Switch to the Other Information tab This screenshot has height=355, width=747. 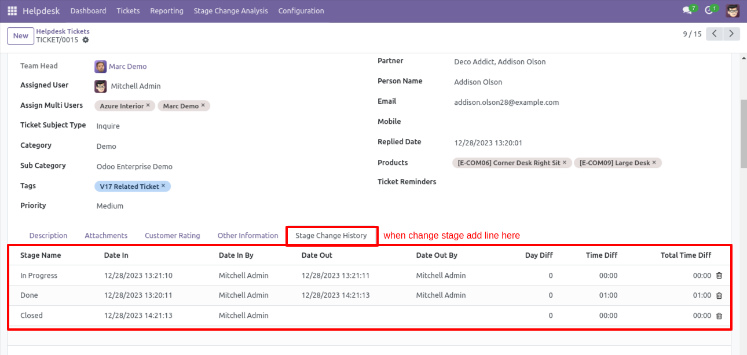pyautogui.click(x=248, y=236)
